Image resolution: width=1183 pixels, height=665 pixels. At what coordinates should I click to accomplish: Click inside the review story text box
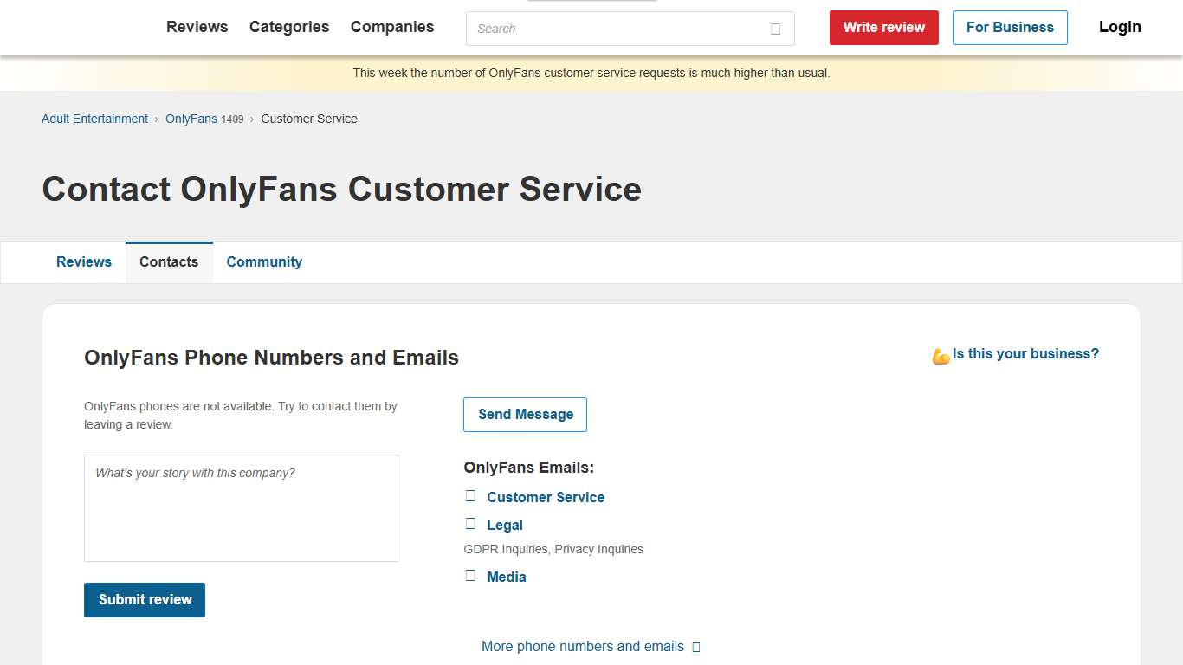[x=241, y=507]
